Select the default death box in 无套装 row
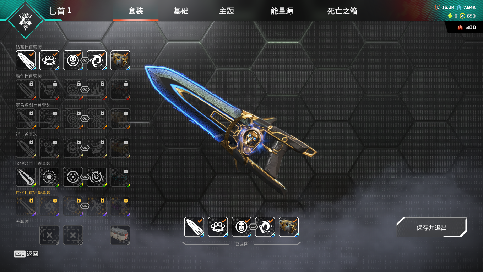This screenshot has height=272, width=483. [120, 235]
